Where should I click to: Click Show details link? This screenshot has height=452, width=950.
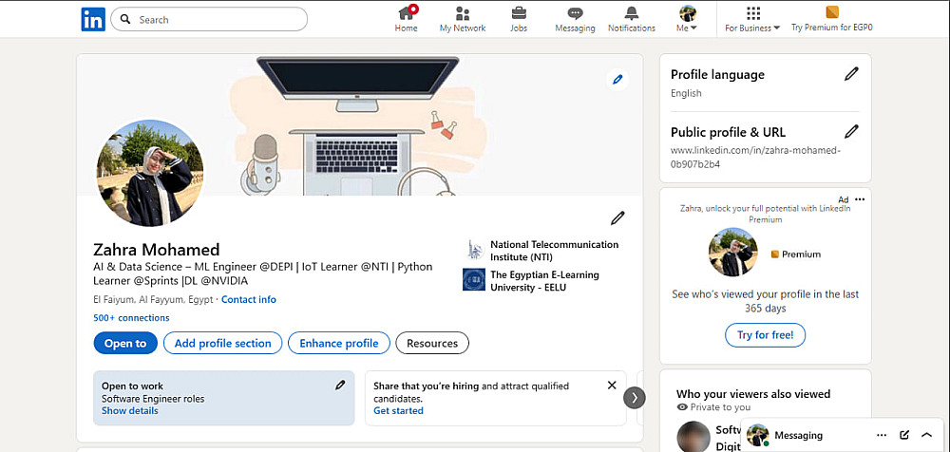129,411
